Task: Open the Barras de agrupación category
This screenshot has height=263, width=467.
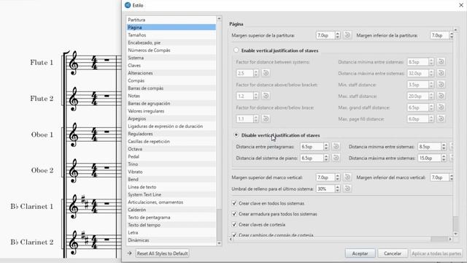Action: (x=171, y=103)
